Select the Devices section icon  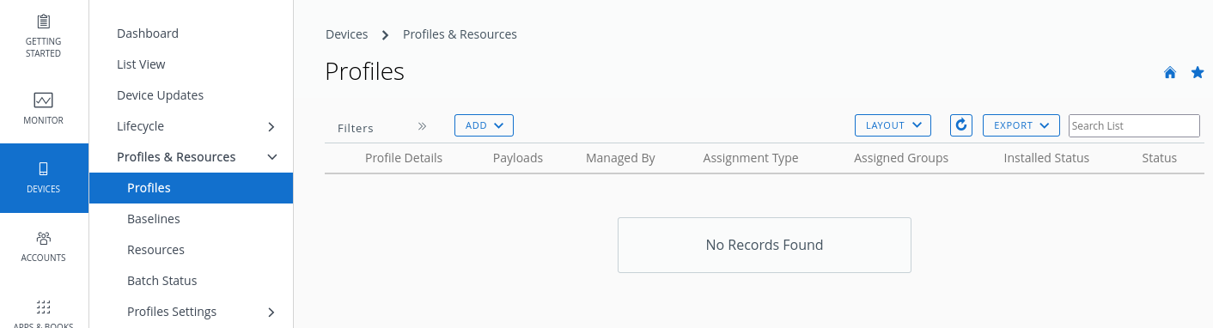click(x=43, y=168)
